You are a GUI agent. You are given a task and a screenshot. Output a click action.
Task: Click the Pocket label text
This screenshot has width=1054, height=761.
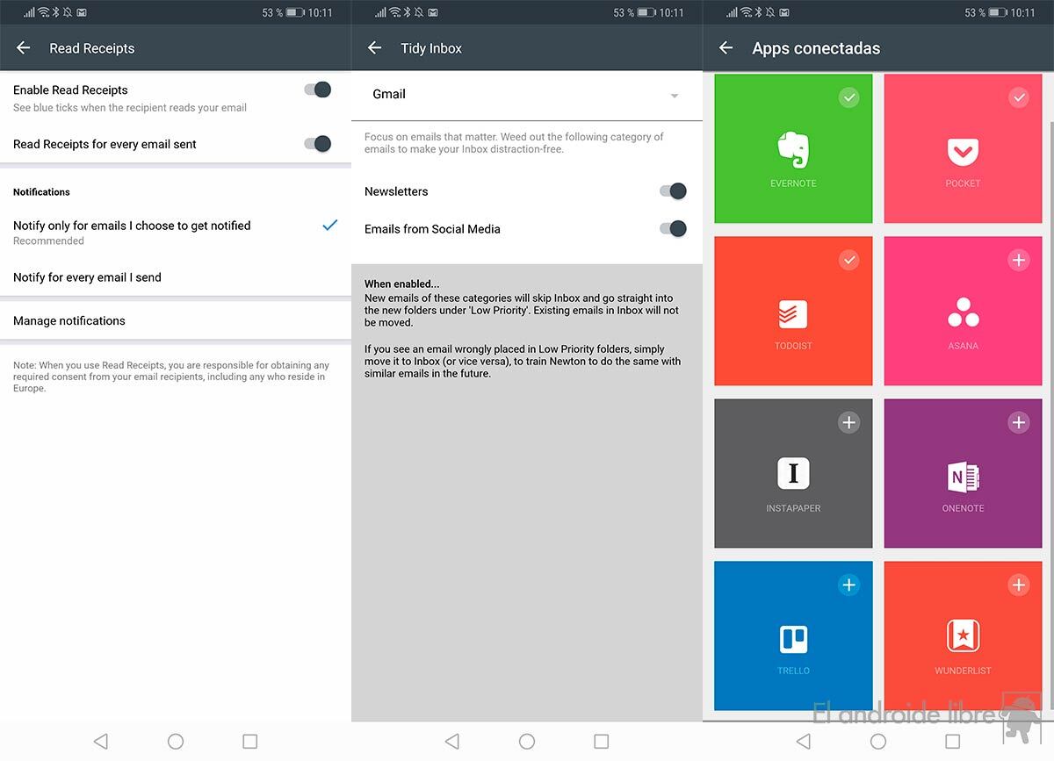click(963, 183)
